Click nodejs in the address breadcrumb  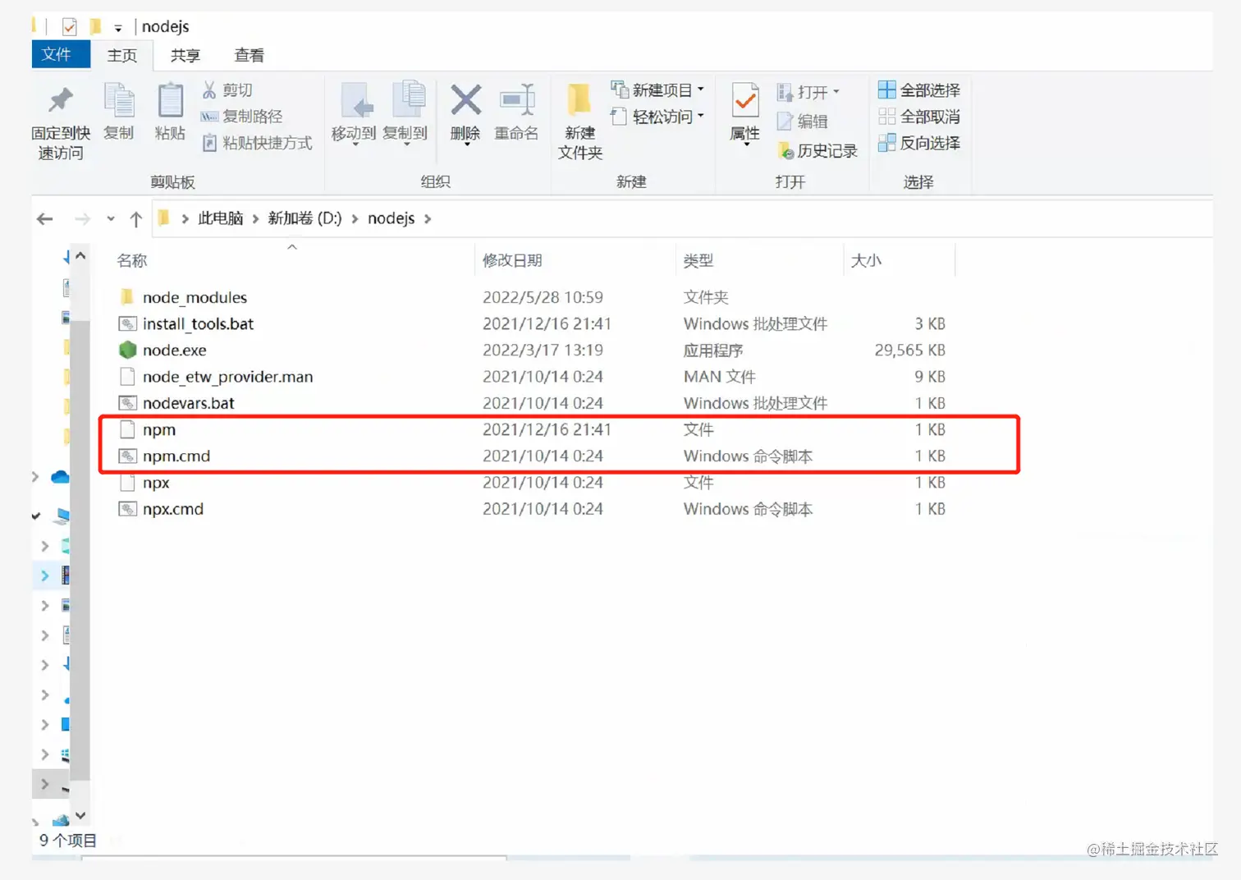[x=391, y=218]
